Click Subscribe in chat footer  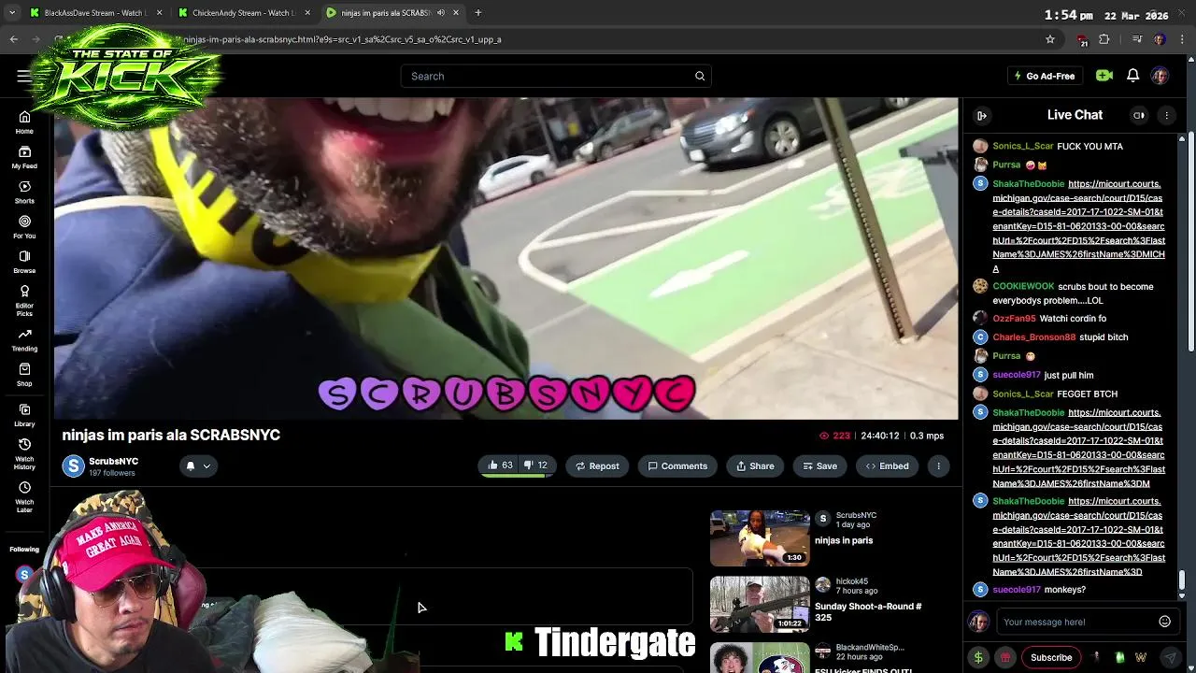(x=1051, y=657)
